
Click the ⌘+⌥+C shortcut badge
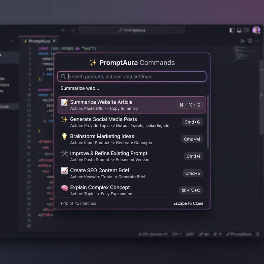click(191, 190)
